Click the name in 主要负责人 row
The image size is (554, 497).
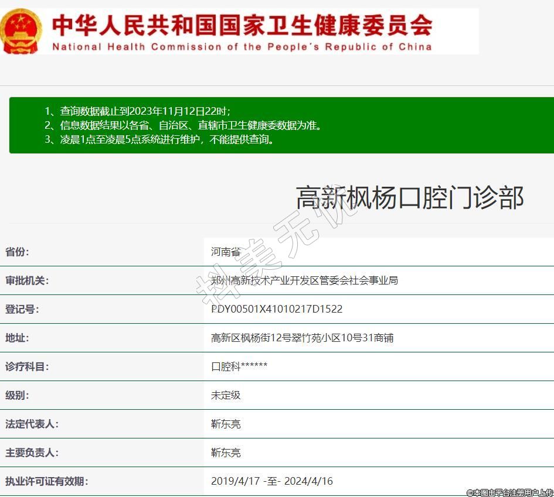(226, 453)
